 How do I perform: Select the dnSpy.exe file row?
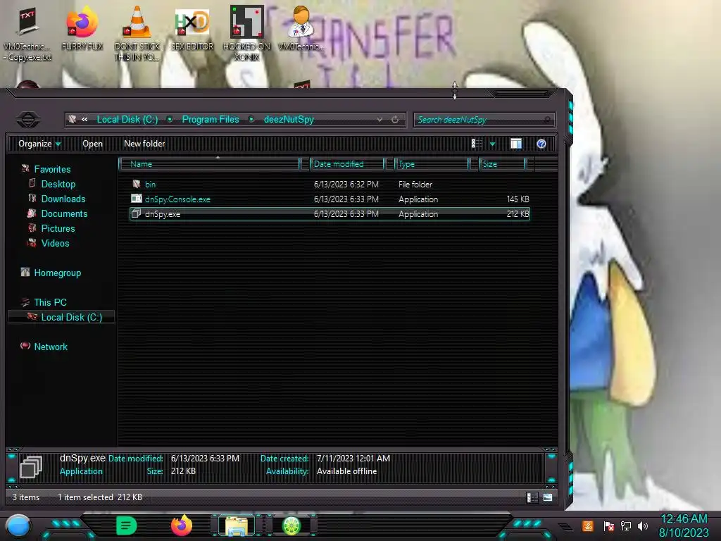(330, 214)
